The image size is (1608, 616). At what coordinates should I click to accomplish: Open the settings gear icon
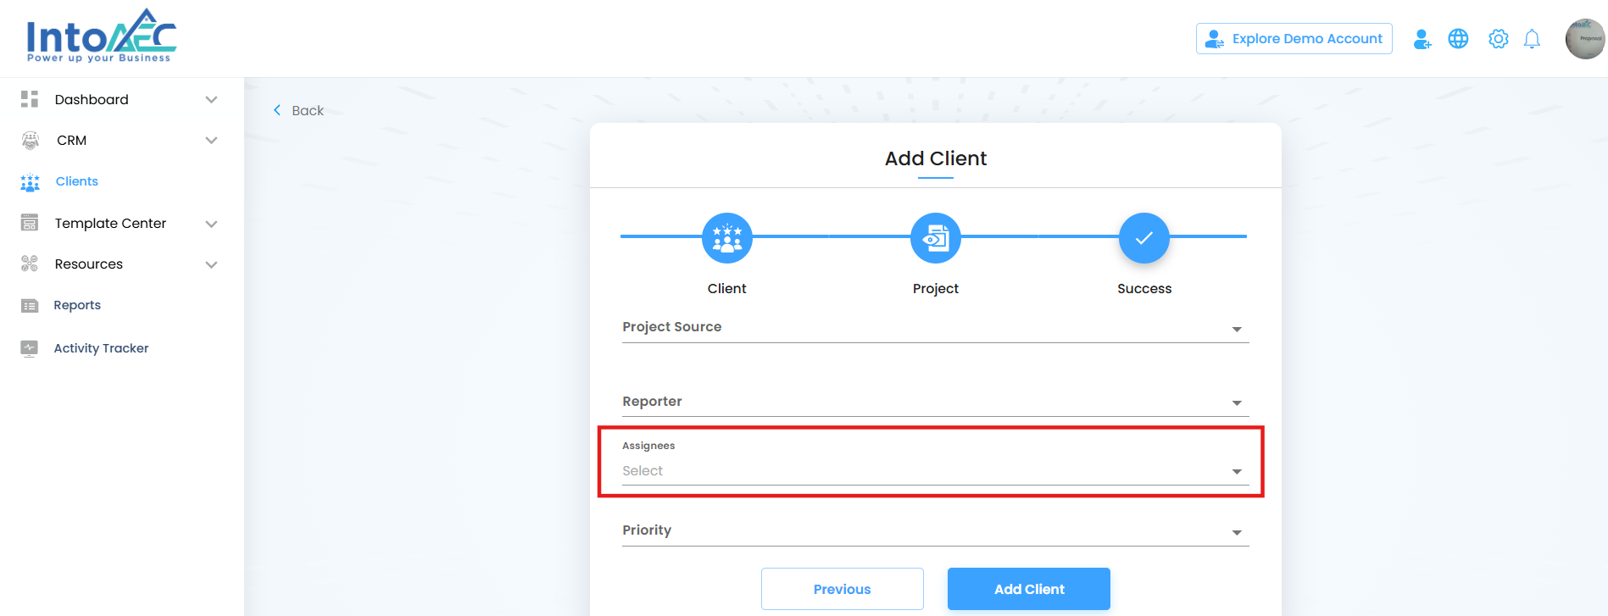tap(1498, 39)
